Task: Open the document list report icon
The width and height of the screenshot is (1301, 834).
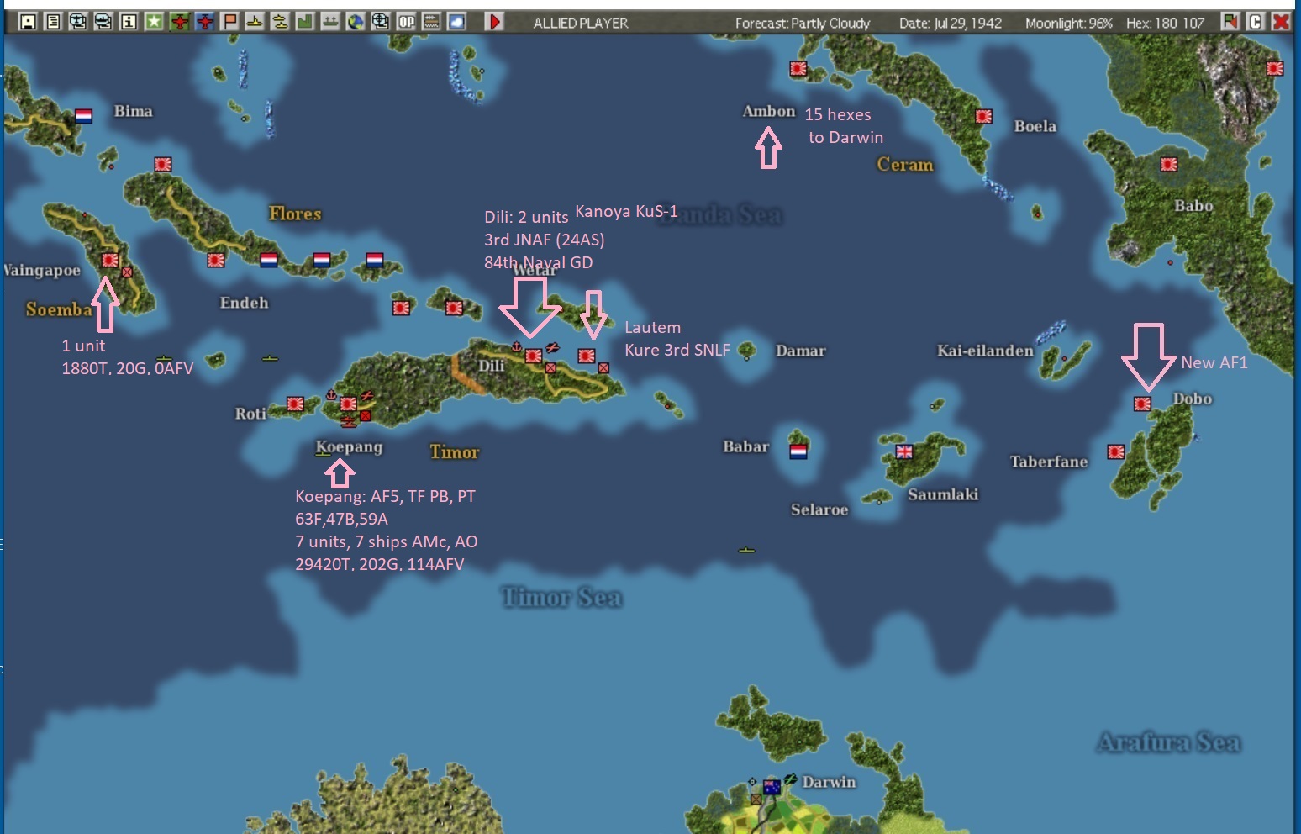Action: click(x=53, y=22)
